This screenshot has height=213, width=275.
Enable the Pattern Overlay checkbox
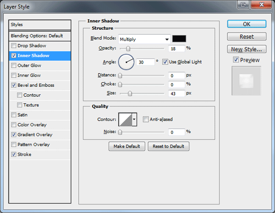[14, 144]
